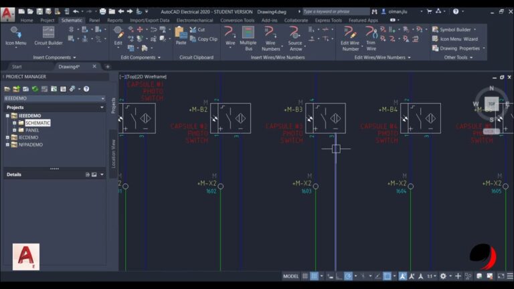Switch to the Reports ribbon tab
Screen dimensions: 514x289
tap(114, 20)
